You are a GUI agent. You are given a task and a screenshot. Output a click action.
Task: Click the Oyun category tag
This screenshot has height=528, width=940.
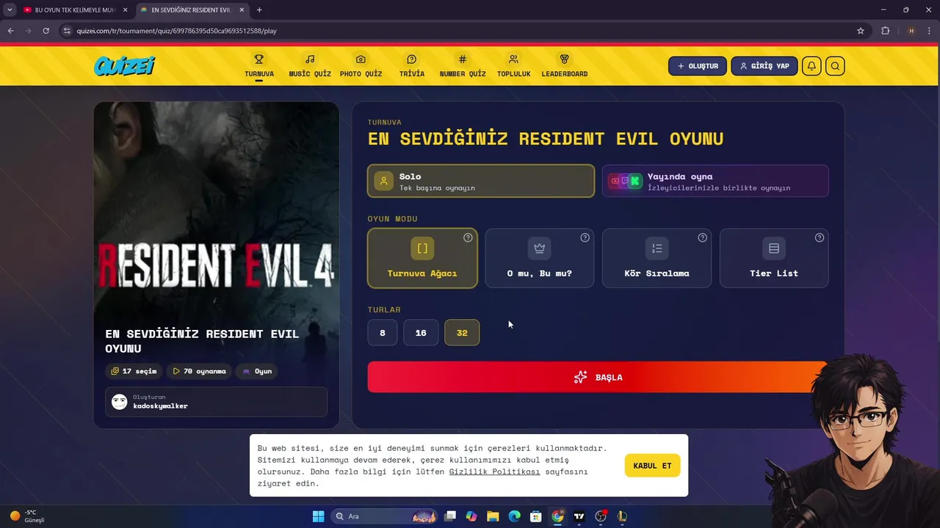click(x=257, y=371)
